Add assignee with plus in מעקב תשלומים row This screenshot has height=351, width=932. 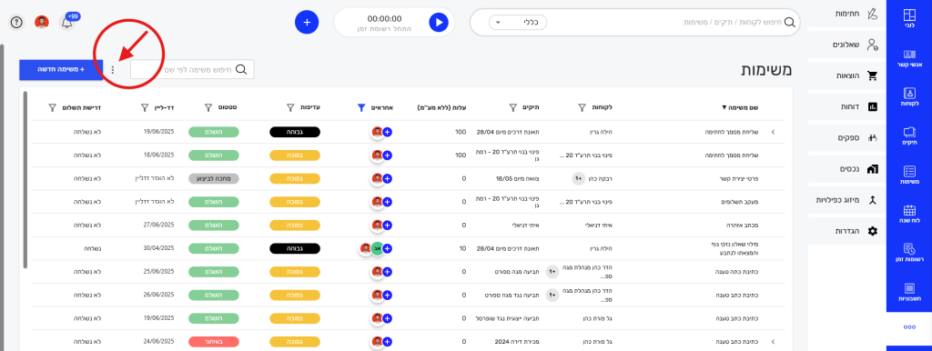(x=387, y=202)
